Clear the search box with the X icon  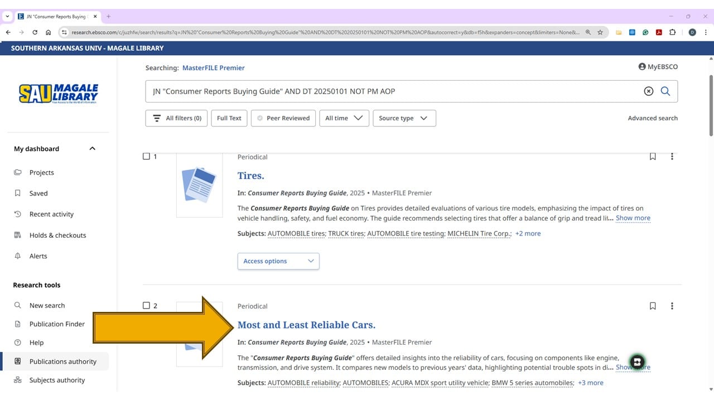(x=648, y=91)
